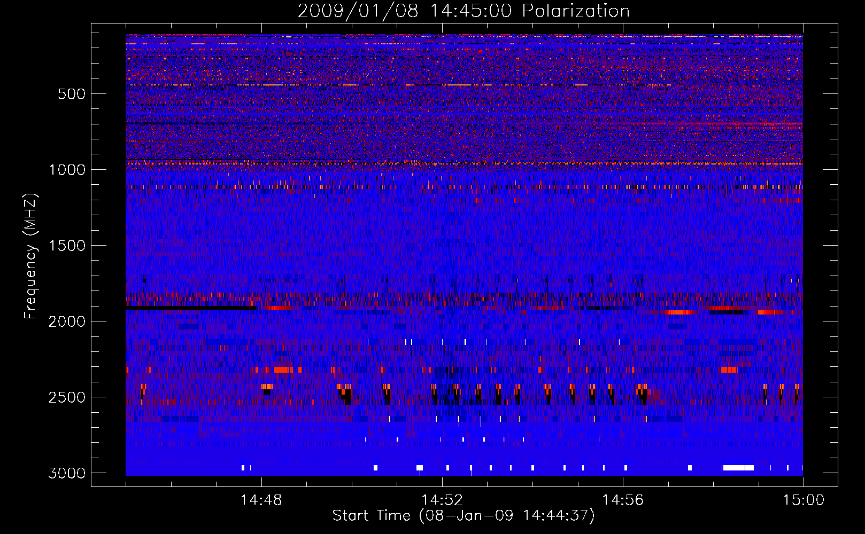Screen dimensions: 865x534
Task: Click the 14:56 time tick label
Action: click(623, 500)
